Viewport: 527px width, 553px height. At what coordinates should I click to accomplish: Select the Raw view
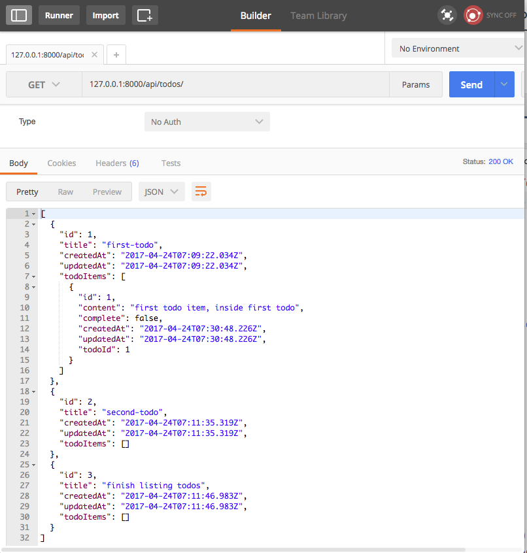[65, 192]
